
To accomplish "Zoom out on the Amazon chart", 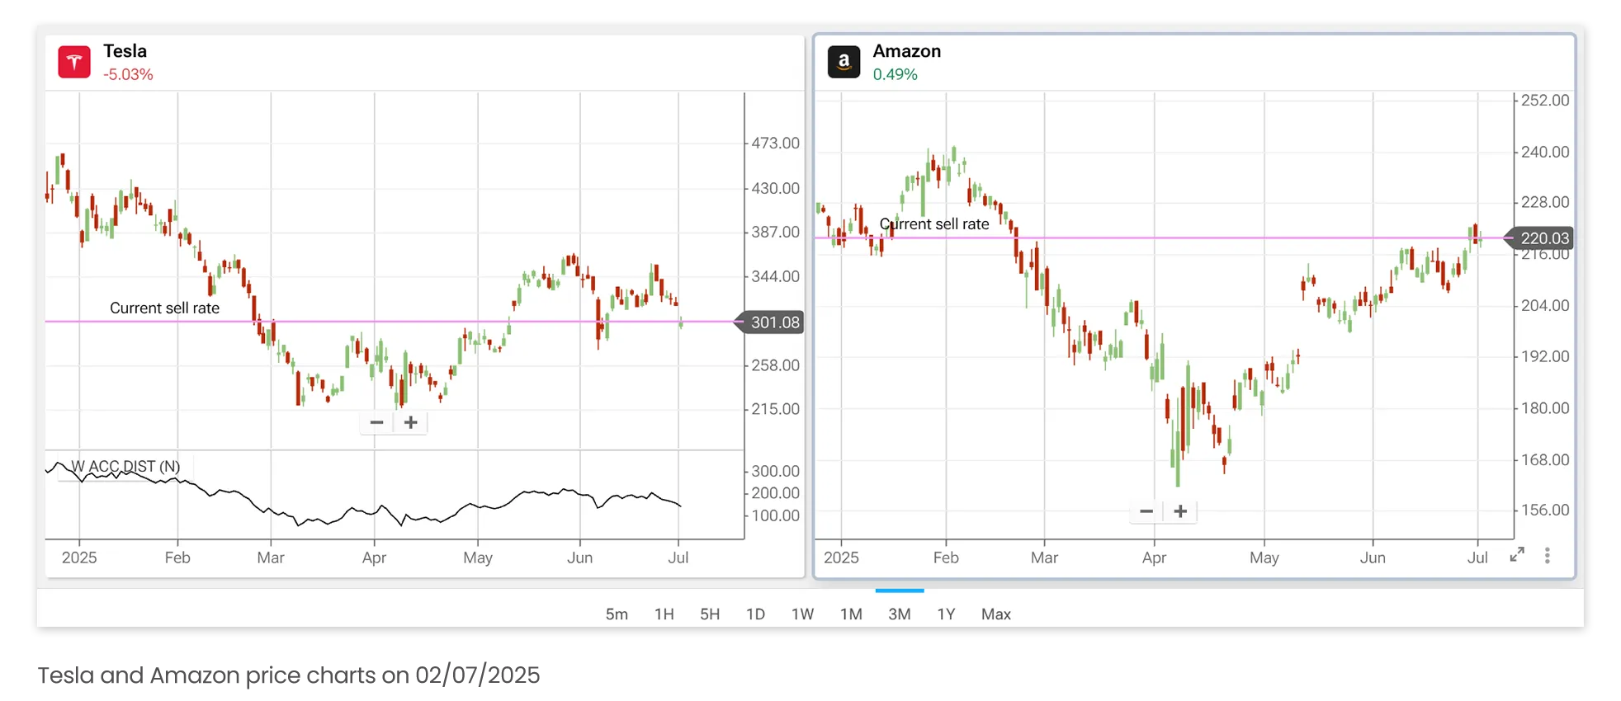I will 1146,510.
